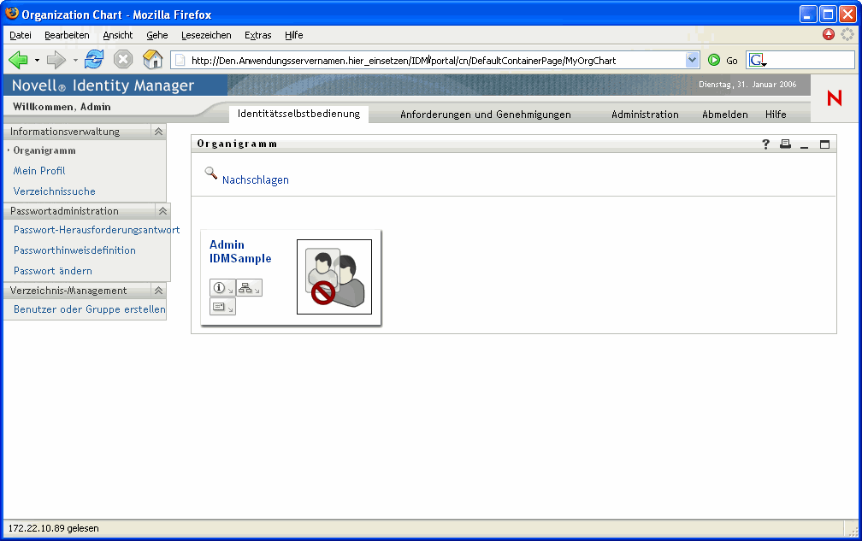Image resolution: width=862 pixels, height=541 pixels.
Task: Open the Datei menu
Action: click(21, 35)
